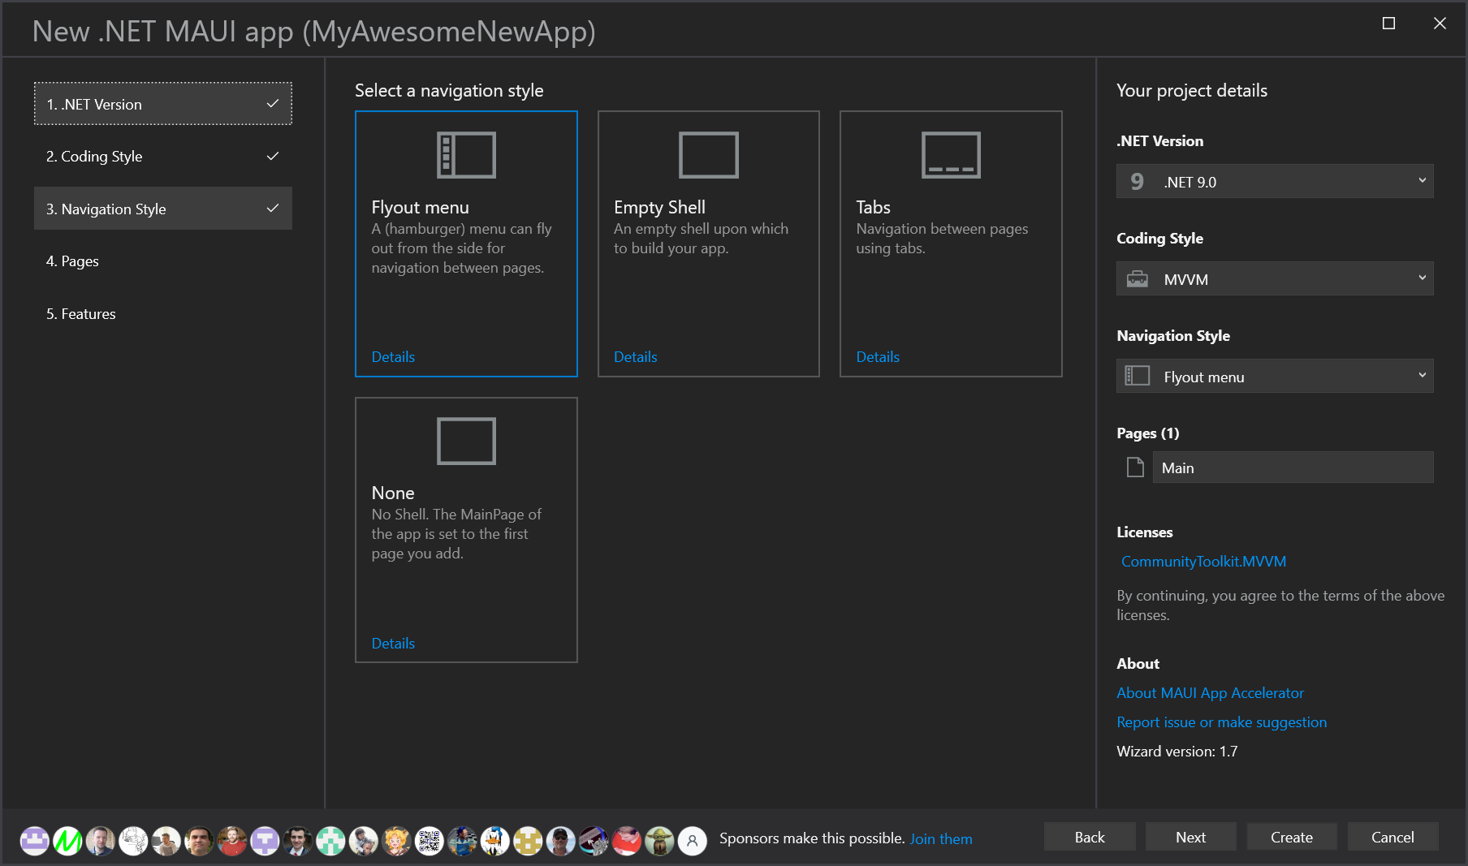This screenshot has height=866, width=1468.
Task: Select the Empty Shell navigation card
Action: point(709,243)
